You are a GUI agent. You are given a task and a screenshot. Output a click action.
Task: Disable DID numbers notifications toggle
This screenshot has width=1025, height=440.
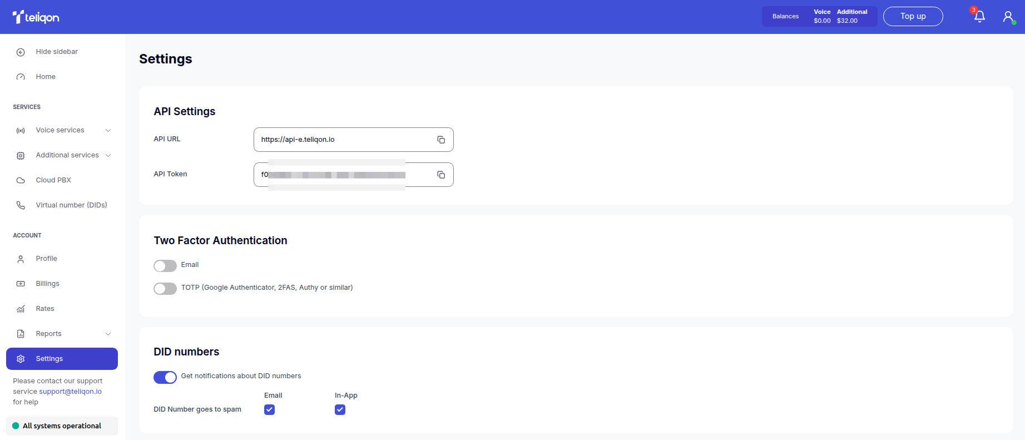pyautogui.click(x=165, y=377)
